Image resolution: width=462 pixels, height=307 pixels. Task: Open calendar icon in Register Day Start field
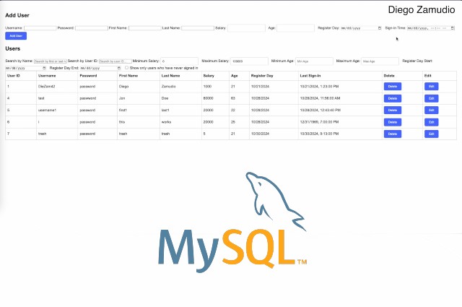point(44,68)
